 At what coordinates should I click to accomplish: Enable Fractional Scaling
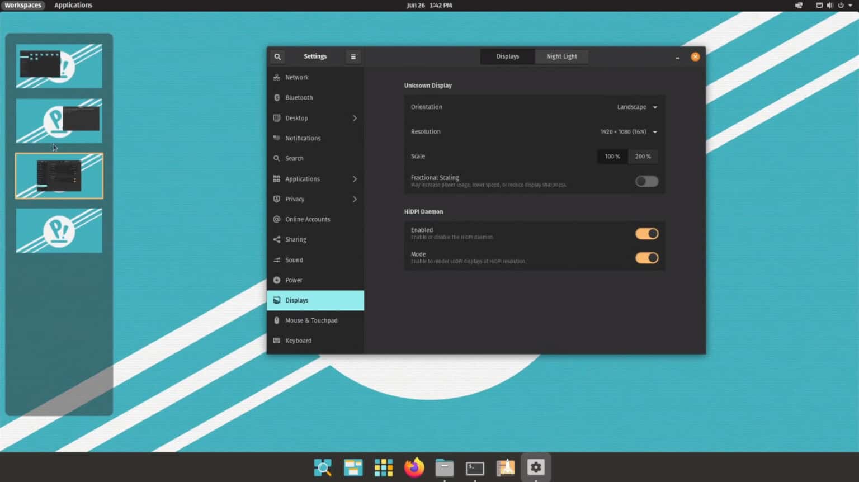(x=646, y=181)
